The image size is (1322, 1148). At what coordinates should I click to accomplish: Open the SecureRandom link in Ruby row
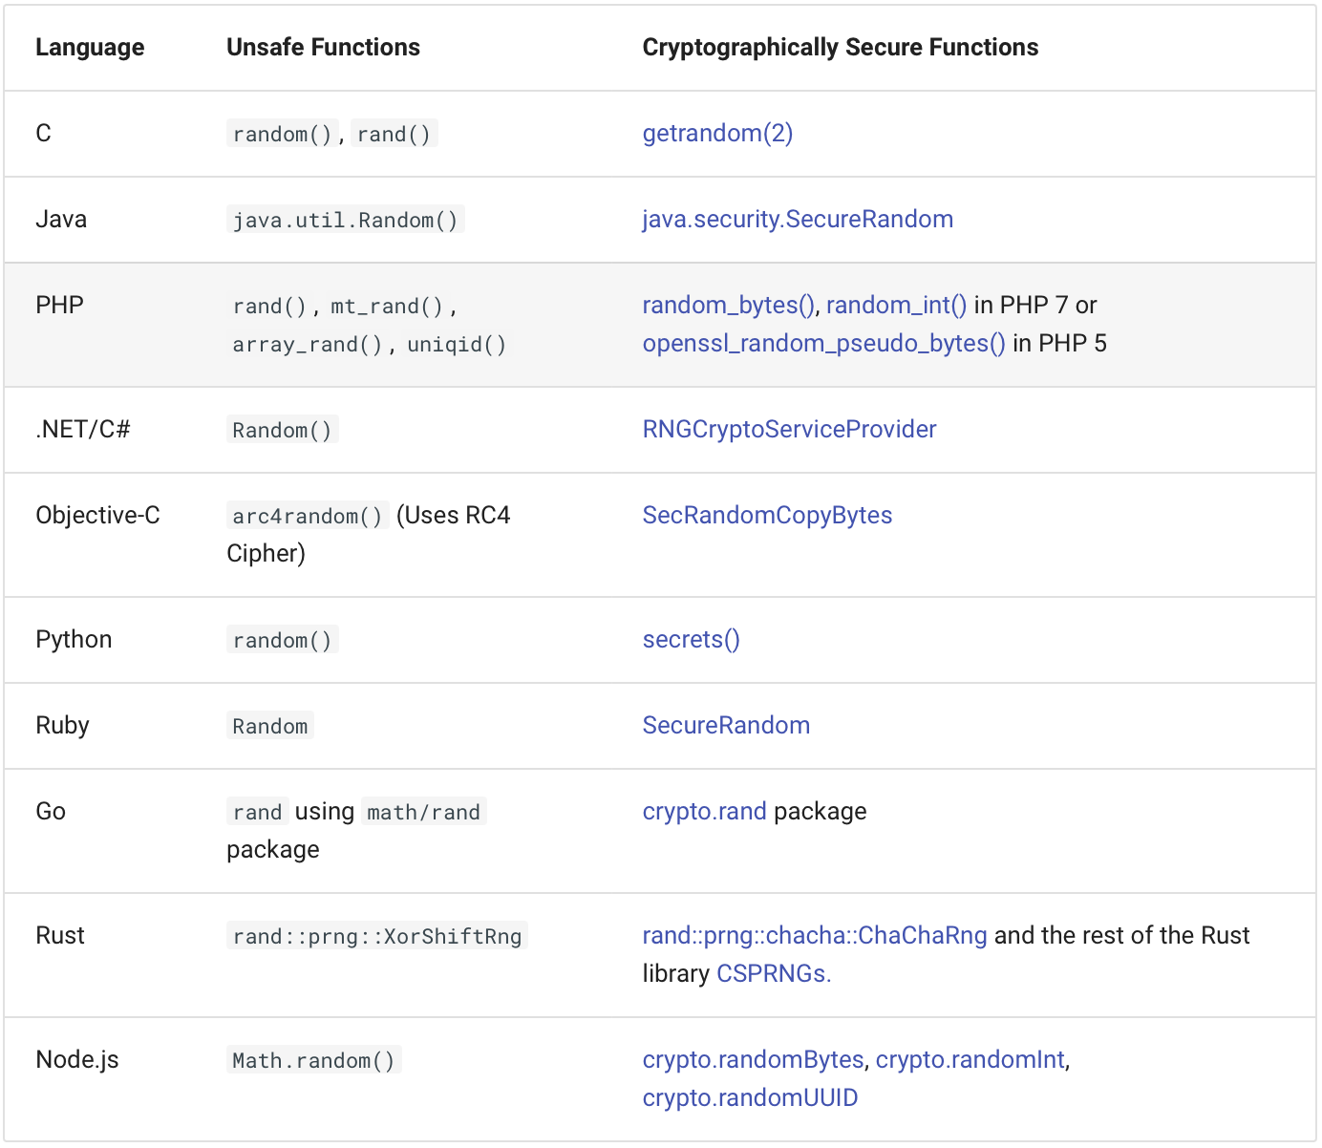click(726, 726)
